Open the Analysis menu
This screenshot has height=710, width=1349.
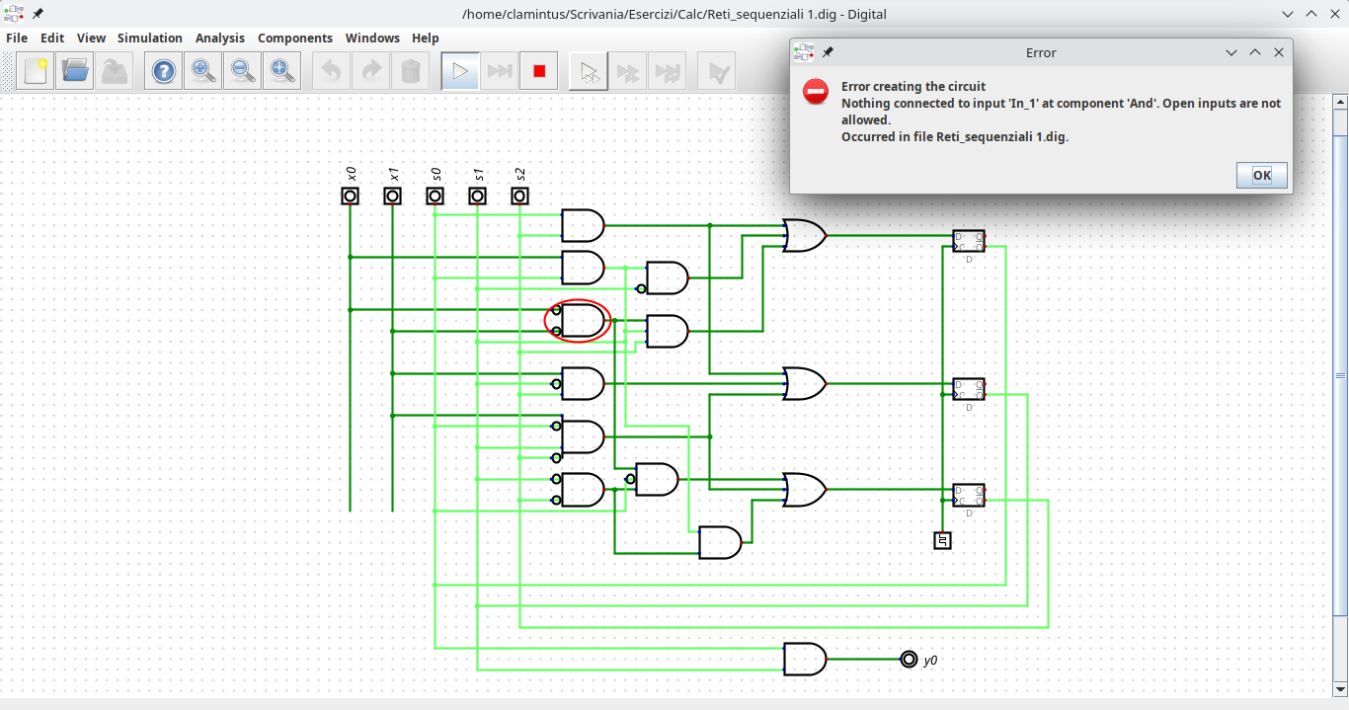coord(219,38)
